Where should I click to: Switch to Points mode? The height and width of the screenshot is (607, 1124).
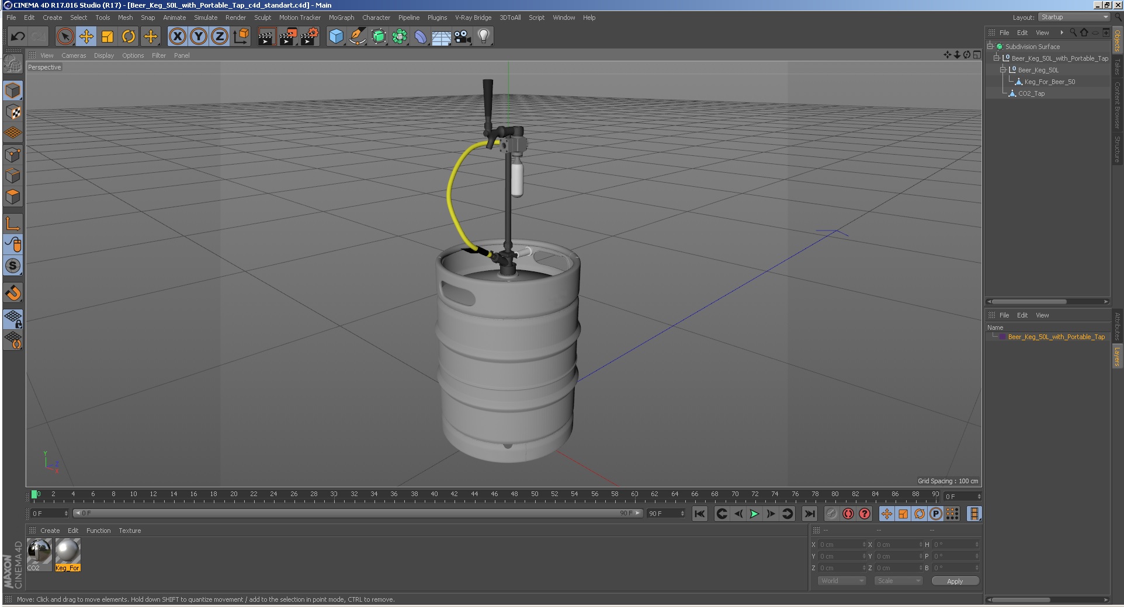[13, 155]
